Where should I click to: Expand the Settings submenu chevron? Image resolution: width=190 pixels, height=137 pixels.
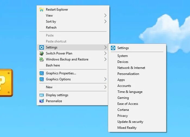click(x=105, y=47)
